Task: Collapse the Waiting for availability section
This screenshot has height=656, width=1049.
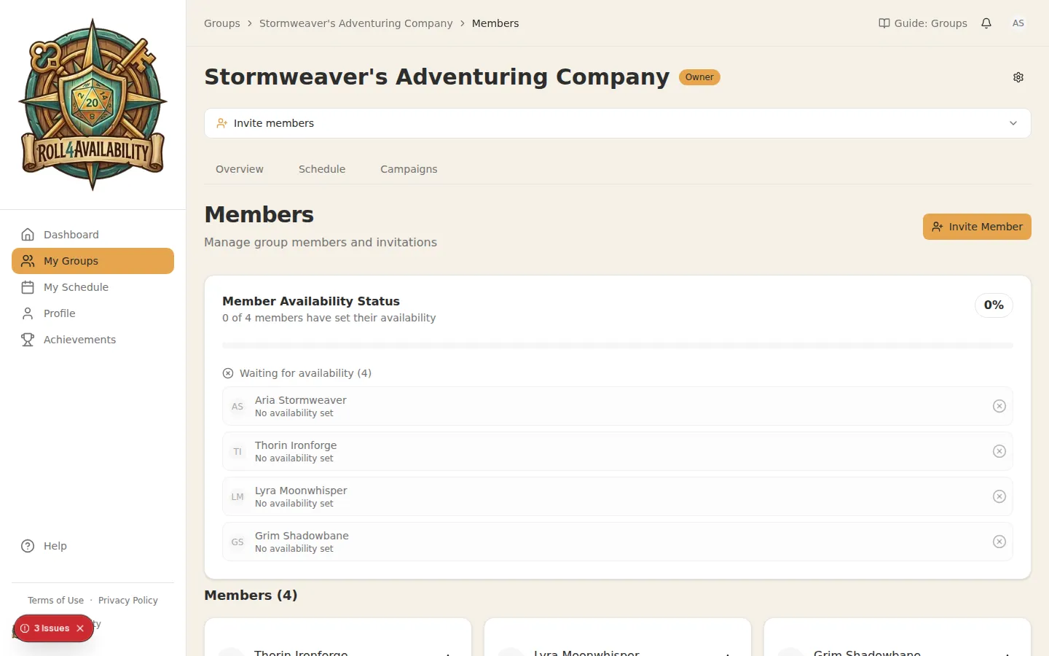Action: pyautogui.click(x=227, y=372)
